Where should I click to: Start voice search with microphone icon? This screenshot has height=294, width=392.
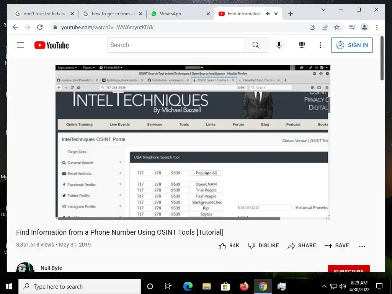click(279, 45)
